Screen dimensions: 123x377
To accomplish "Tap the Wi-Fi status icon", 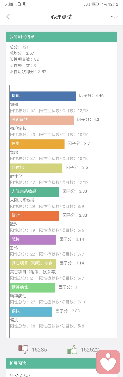I will (24, 4).
